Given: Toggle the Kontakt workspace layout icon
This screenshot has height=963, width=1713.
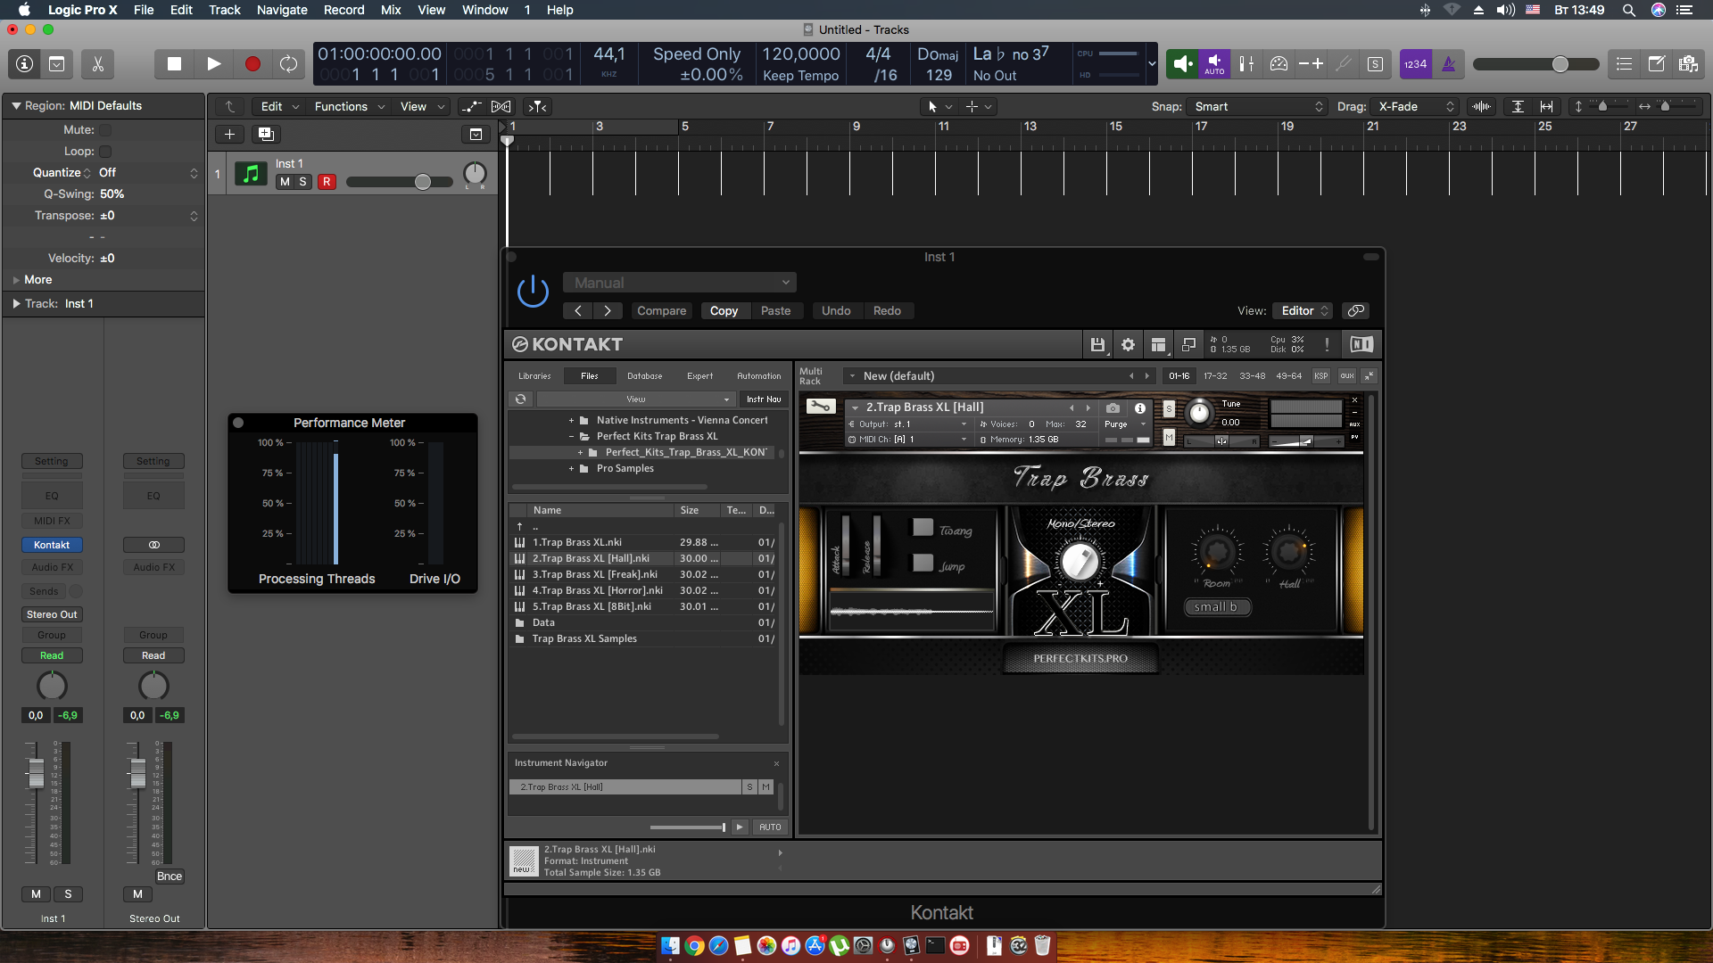Looking at the screenshot, I should 1158,345.
